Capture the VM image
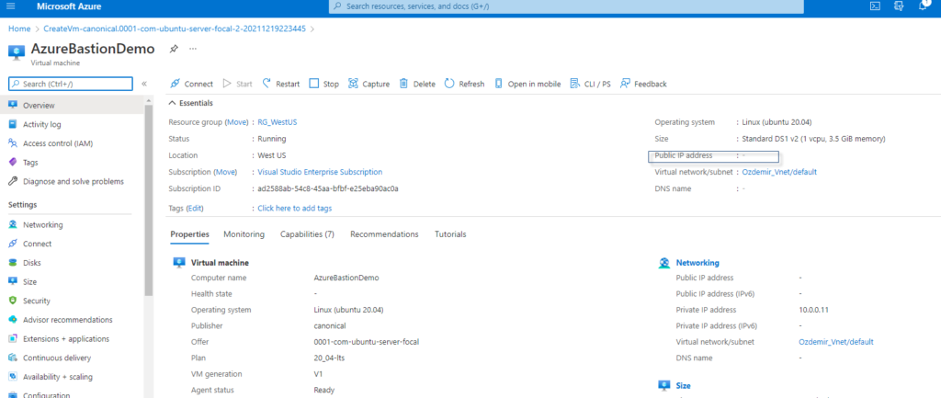The image size is (941, 398). [369, 84]
